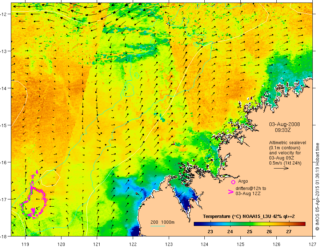Click the magenta Argo circle legend symbol
This screenshot has width=320, height=247.
[x=233, y=182]
